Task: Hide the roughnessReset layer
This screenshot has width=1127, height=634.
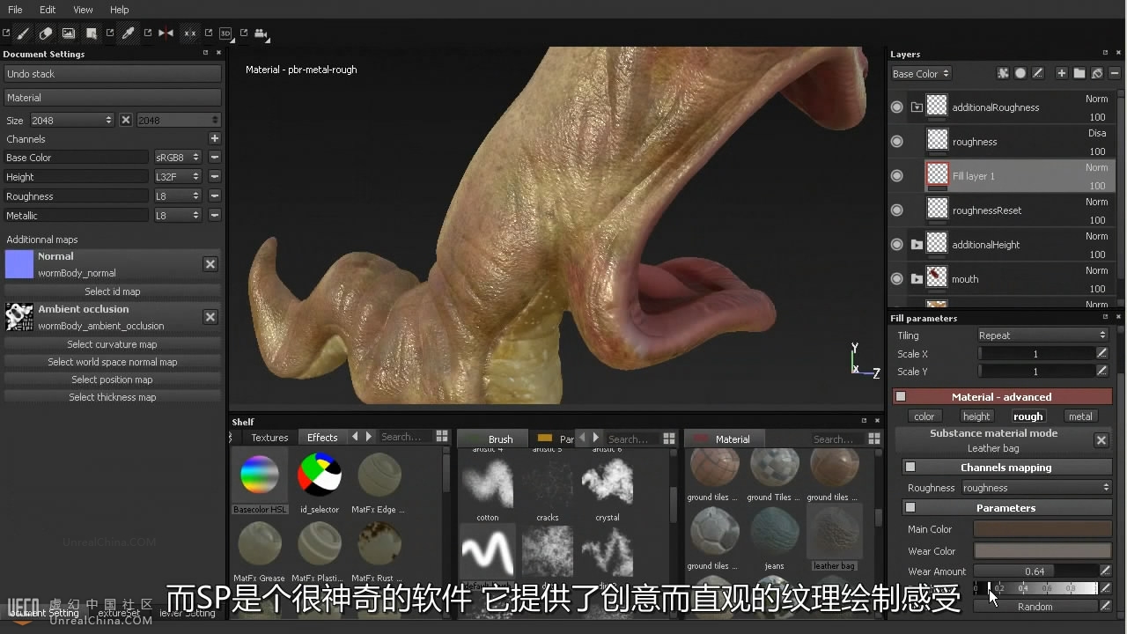Action: pos(896,210)
